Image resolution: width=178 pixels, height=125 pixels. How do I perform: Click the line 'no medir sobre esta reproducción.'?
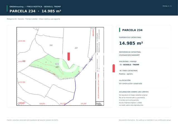[131, 105]
